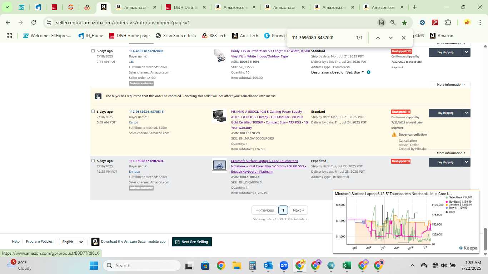Select checkbox for order 114-4102187-6969801
Screen dimensions: 488x274
[93, 51]
